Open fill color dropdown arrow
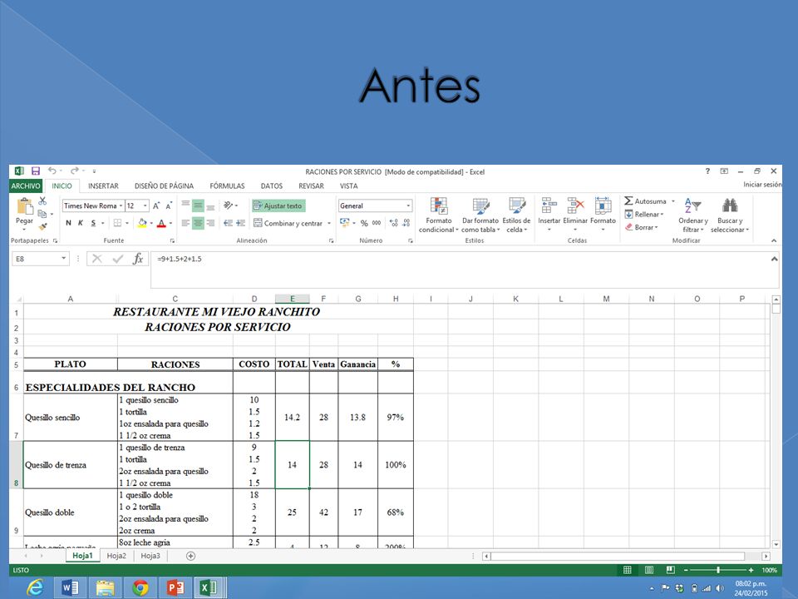This screenshot has width=798, height=599. 151,223
